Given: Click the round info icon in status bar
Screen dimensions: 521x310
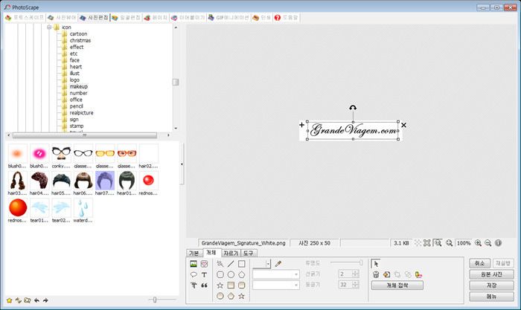Looking at the screenshot, I should [498, 243].
